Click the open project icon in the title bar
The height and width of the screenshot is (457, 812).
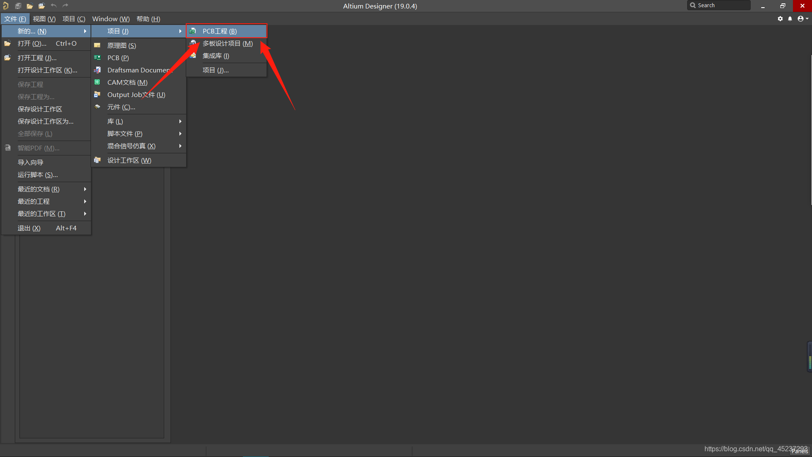[x=41, y=6]
